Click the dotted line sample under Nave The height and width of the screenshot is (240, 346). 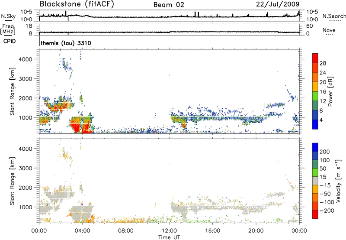(x=329, y=35)
